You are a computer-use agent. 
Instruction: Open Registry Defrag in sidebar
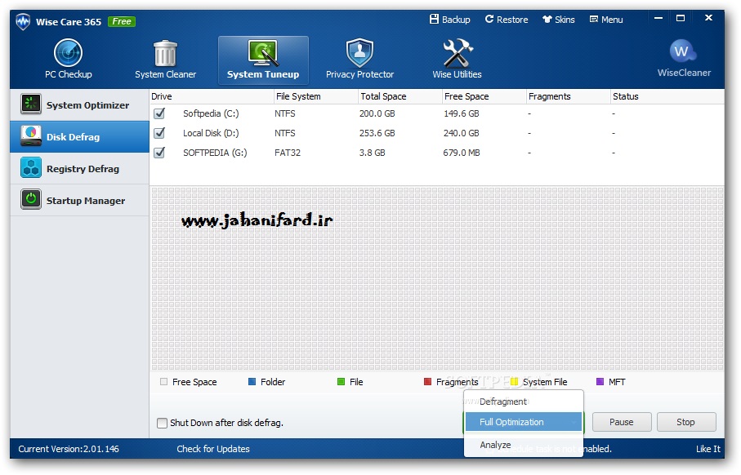[x=80, y=169]
